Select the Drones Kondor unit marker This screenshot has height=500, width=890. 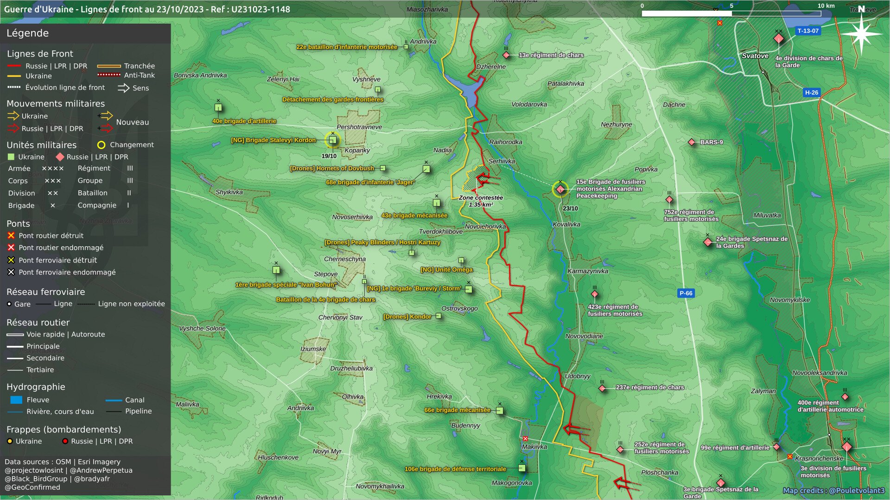(x=438, y=316)
